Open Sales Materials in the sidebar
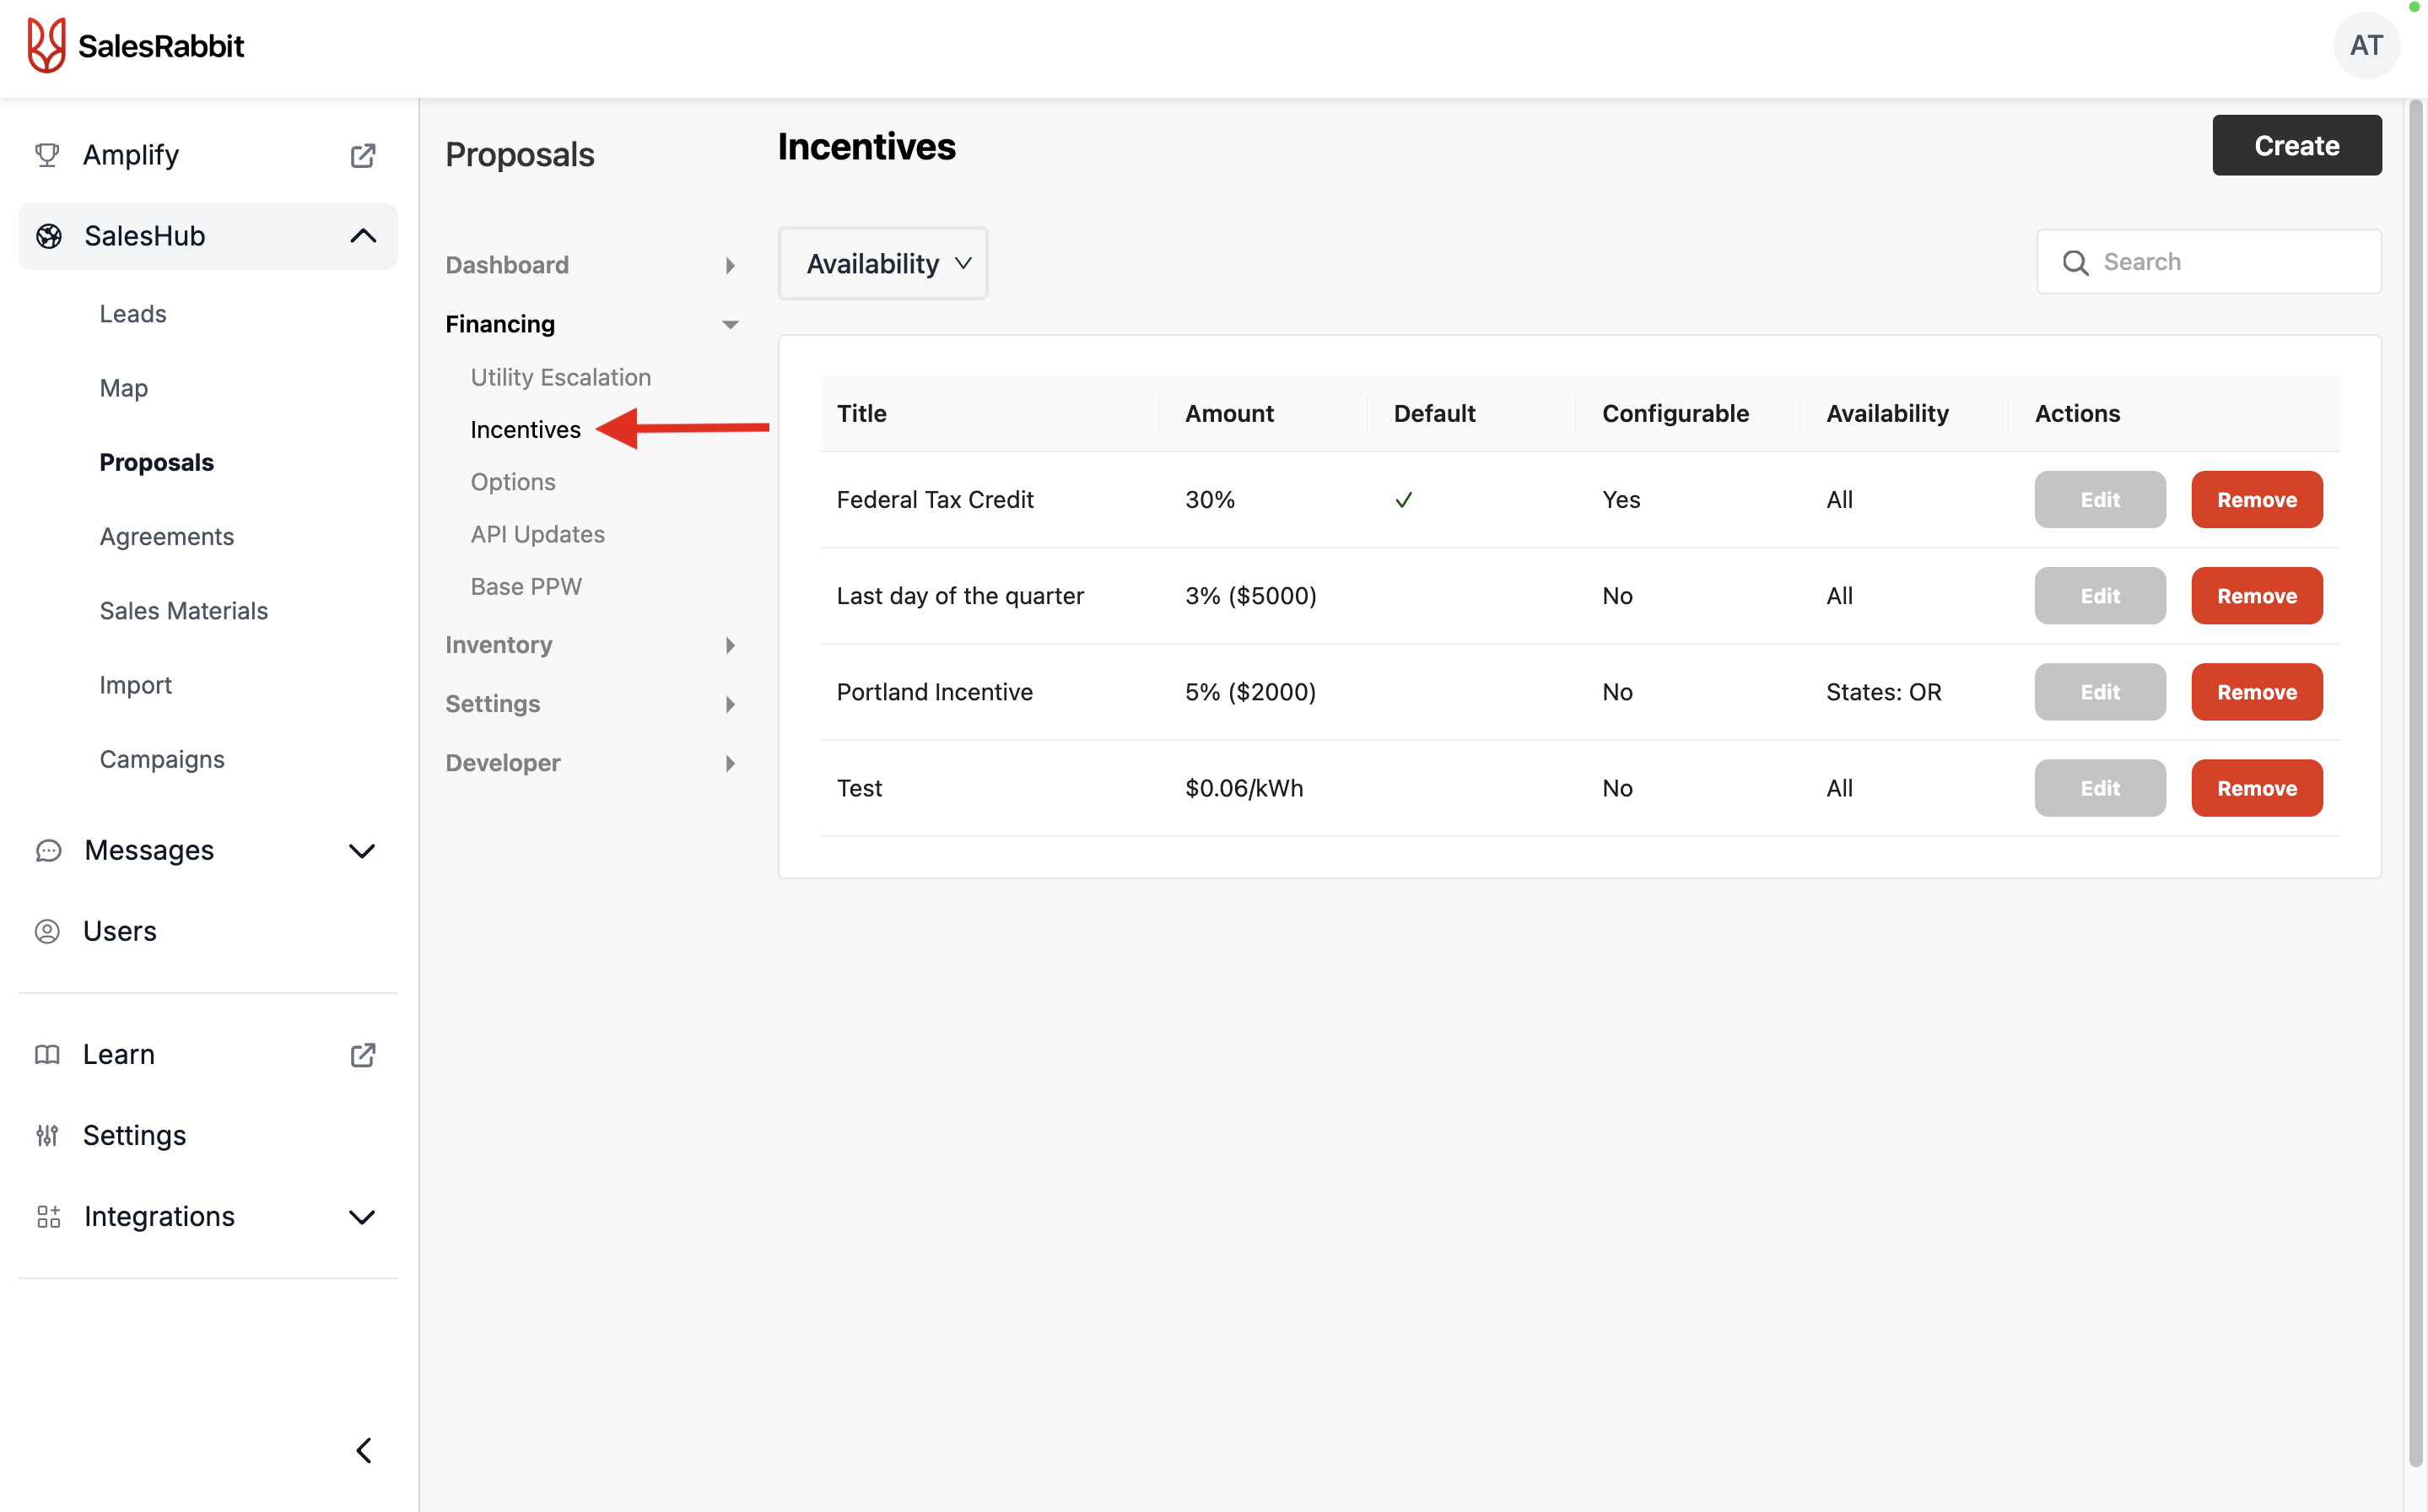Viewport: 2428px width, 1512px height. [183, 611]
